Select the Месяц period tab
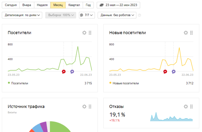This screenshot has height=132, width=202. (x=58, y=5)
